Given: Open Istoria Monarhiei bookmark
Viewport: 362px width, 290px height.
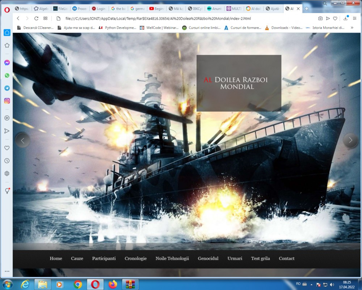Looking at the screenshot, I should click(325, 28).
